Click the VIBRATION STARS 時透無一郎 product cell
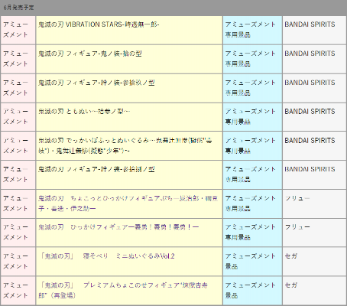 (x=129, y=31)
